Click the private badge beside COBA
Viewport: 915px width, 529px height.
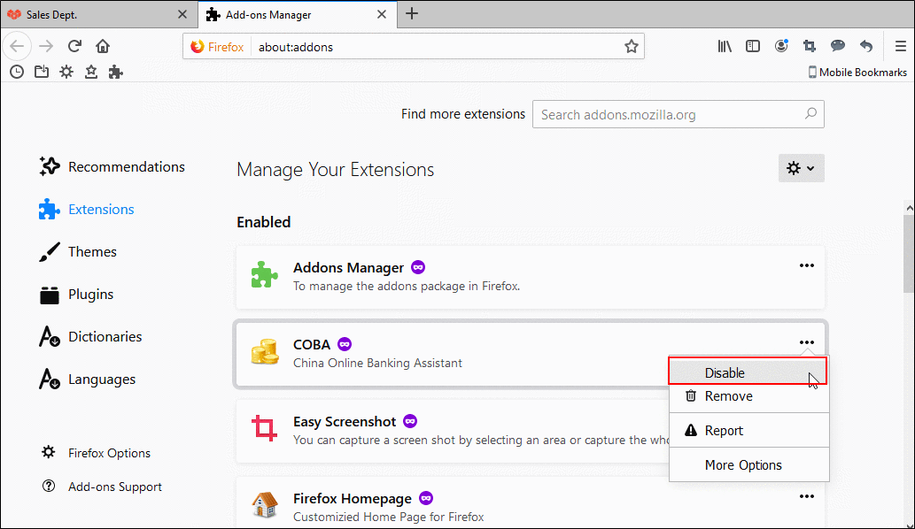[x=345, y=344]
